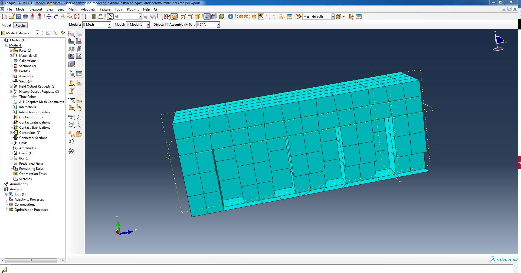Select Field Output Requests (2) item
This screenshot has height=273, width=521.
pos(37,86)
